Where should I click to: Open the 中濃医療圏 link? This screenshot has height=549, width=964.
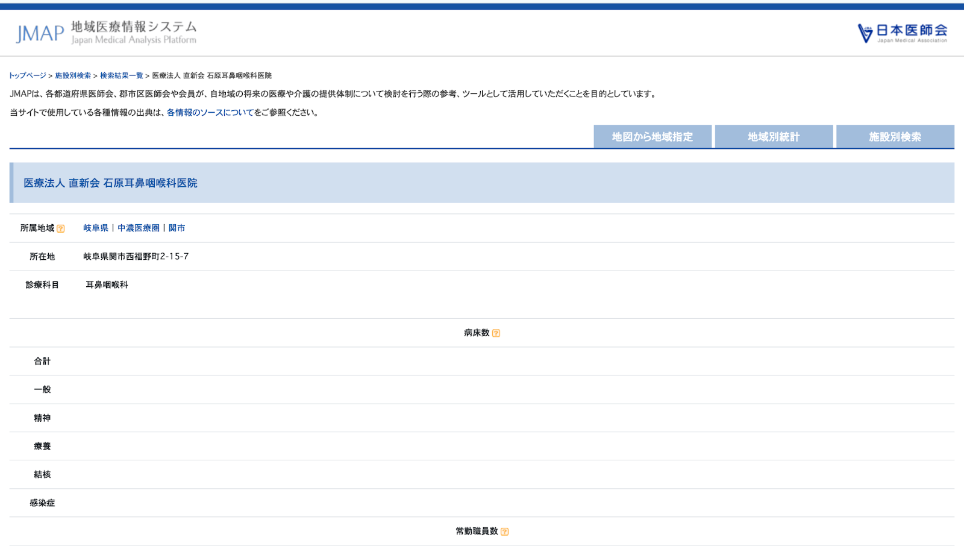(x=139, y=228)
